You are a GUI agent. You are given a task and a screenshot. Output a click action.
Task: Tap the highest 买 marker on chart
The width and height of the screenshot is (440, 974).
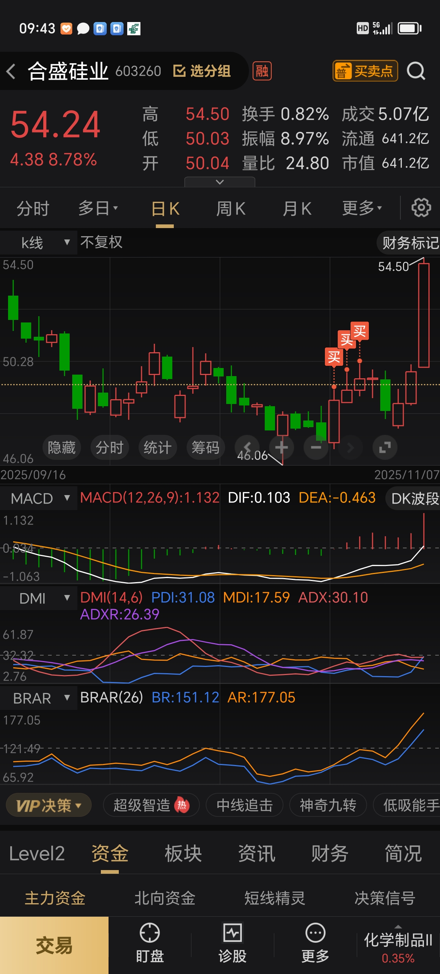[360, 331]
